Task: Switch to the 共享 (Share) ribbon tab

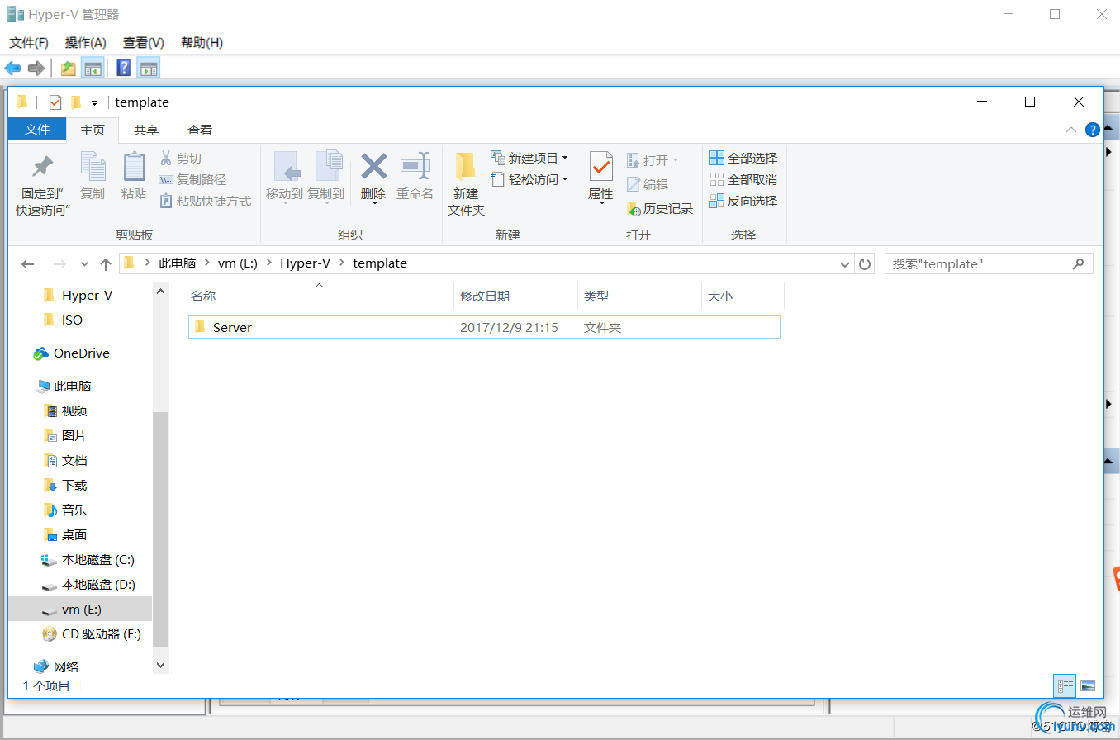Action: 146,130
